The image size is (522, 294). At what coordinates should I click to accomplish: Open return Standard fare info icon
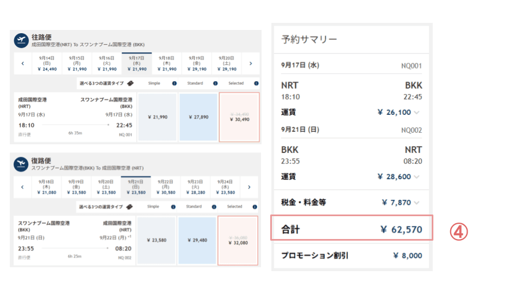[x=214, y=207]
